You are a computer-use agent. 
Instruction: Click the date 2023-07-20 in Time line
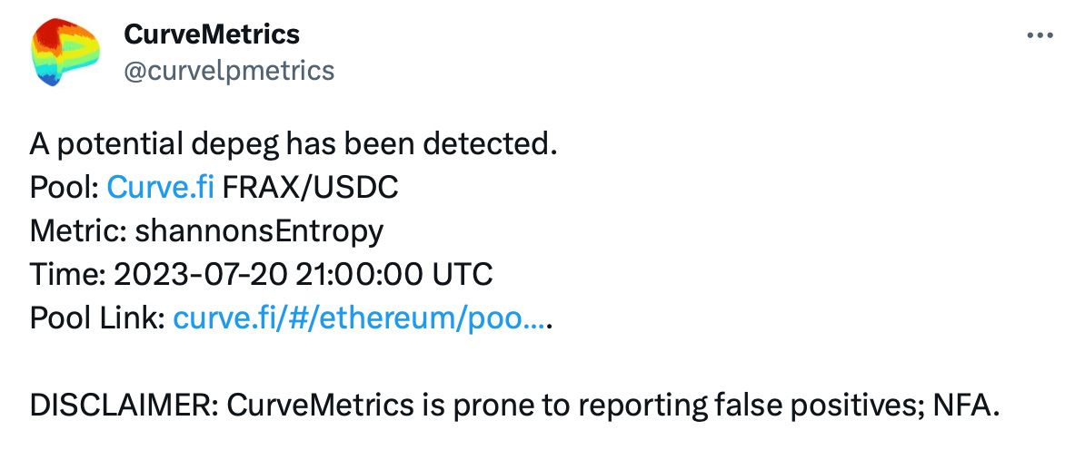201,275
